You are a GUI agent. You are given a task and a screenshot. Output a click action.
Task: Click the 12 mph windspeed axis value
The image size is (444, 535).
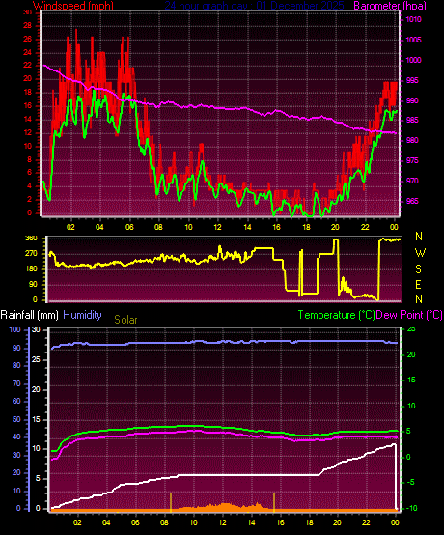[28, 132]
